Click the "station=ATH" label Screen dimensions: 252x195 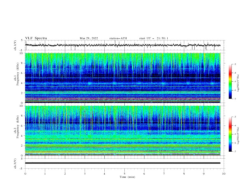click(x=118, y=38)
